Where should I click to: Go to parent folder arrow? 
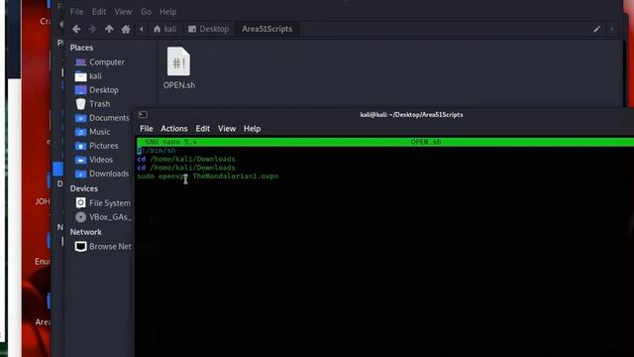(x=109, y=29)
